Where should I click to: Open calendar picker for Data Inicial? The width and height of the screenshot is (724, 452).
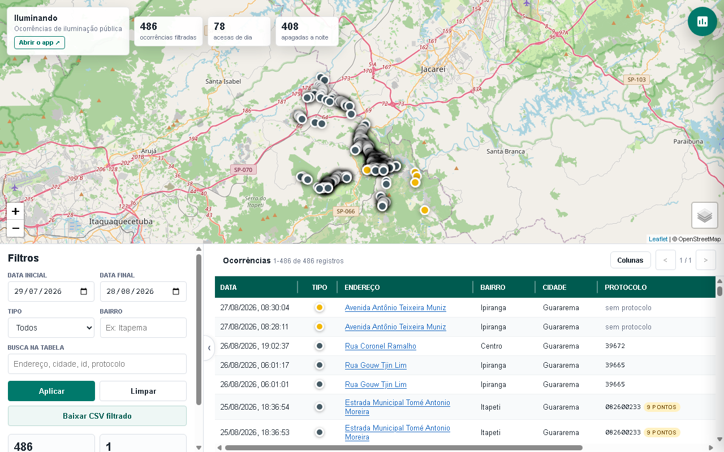click(x=84, y=292)
